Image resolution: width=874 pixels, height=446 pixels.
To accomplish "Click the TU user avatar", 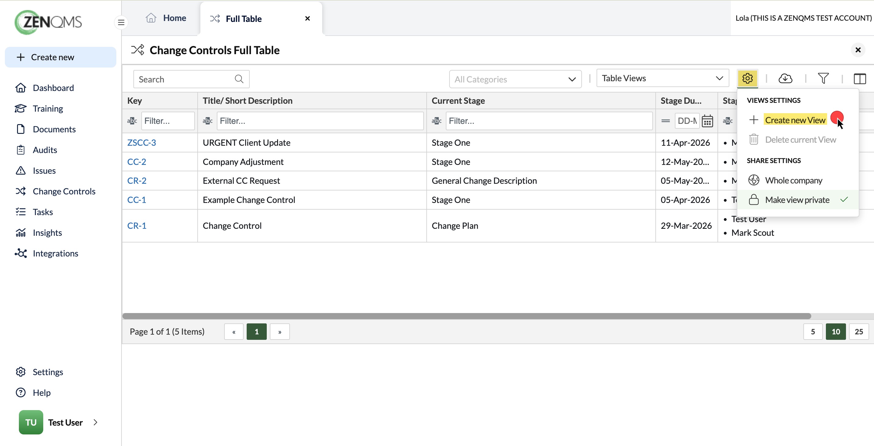I will click(x=31, y=422).
